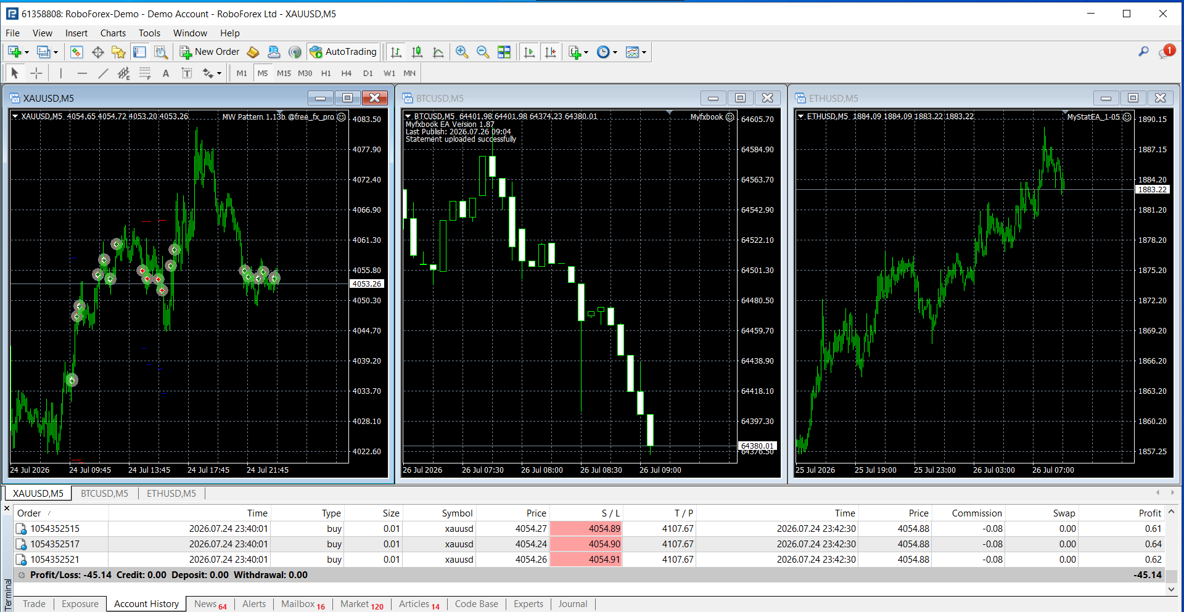Screen dimensions: 1184x612
Task: Open the chart templates dropdown arrow
Action: pos(644,52)
